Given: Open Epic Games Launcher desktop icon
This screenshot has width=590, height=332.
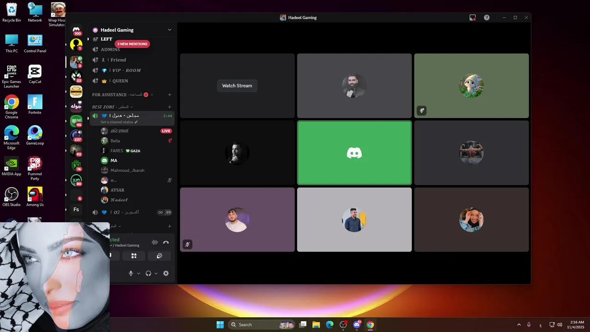Looking at the screenshot, I should click(12, 76).
